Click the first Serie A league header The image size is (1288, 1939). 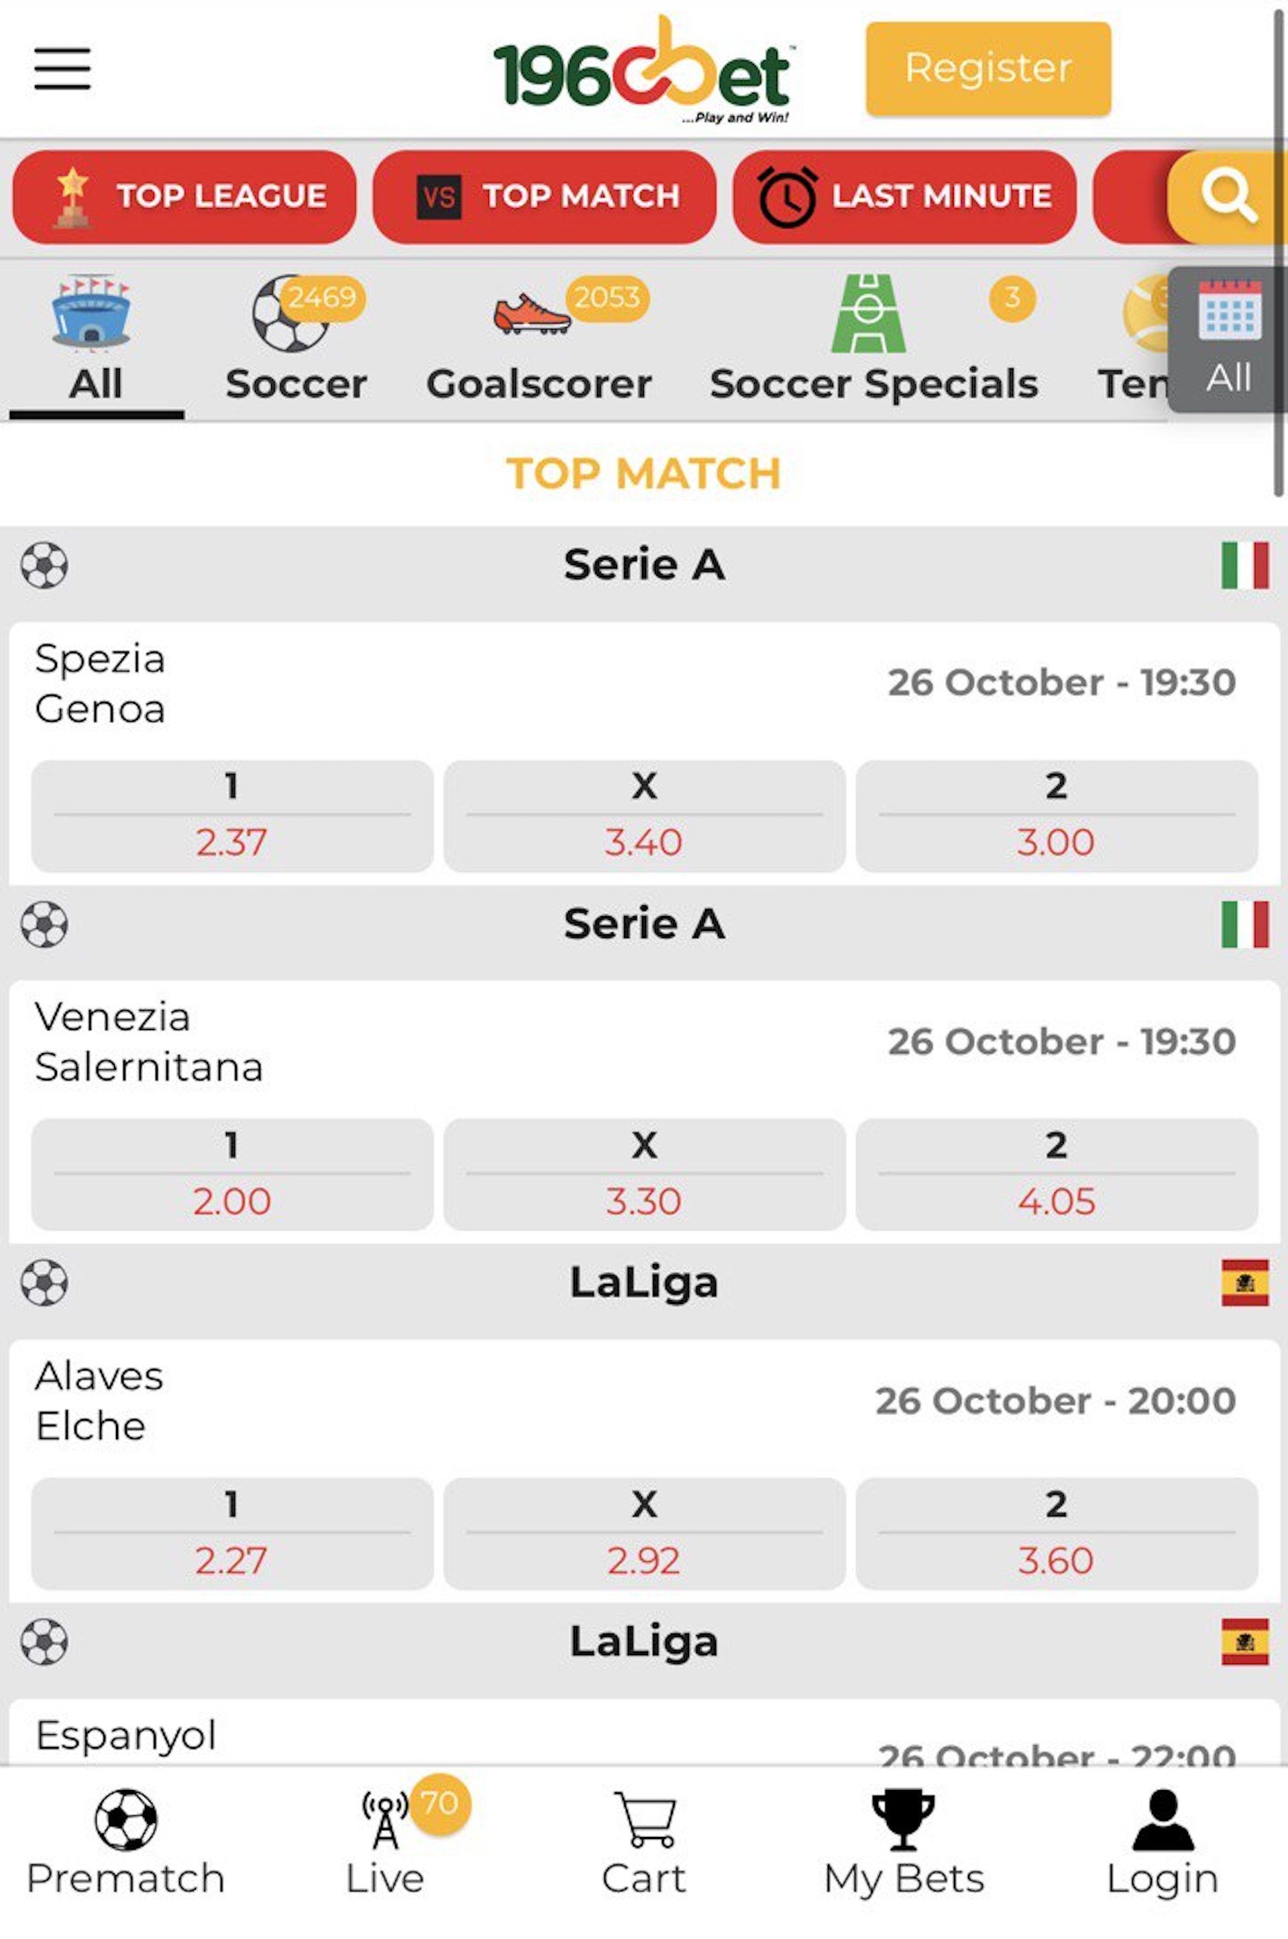tap(644, 565)
